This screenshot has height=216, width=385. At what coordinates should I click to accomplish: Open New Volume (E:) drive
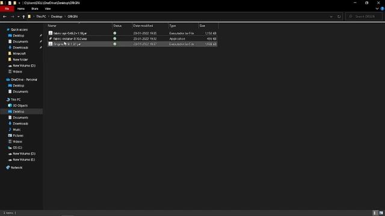point(24,160)
